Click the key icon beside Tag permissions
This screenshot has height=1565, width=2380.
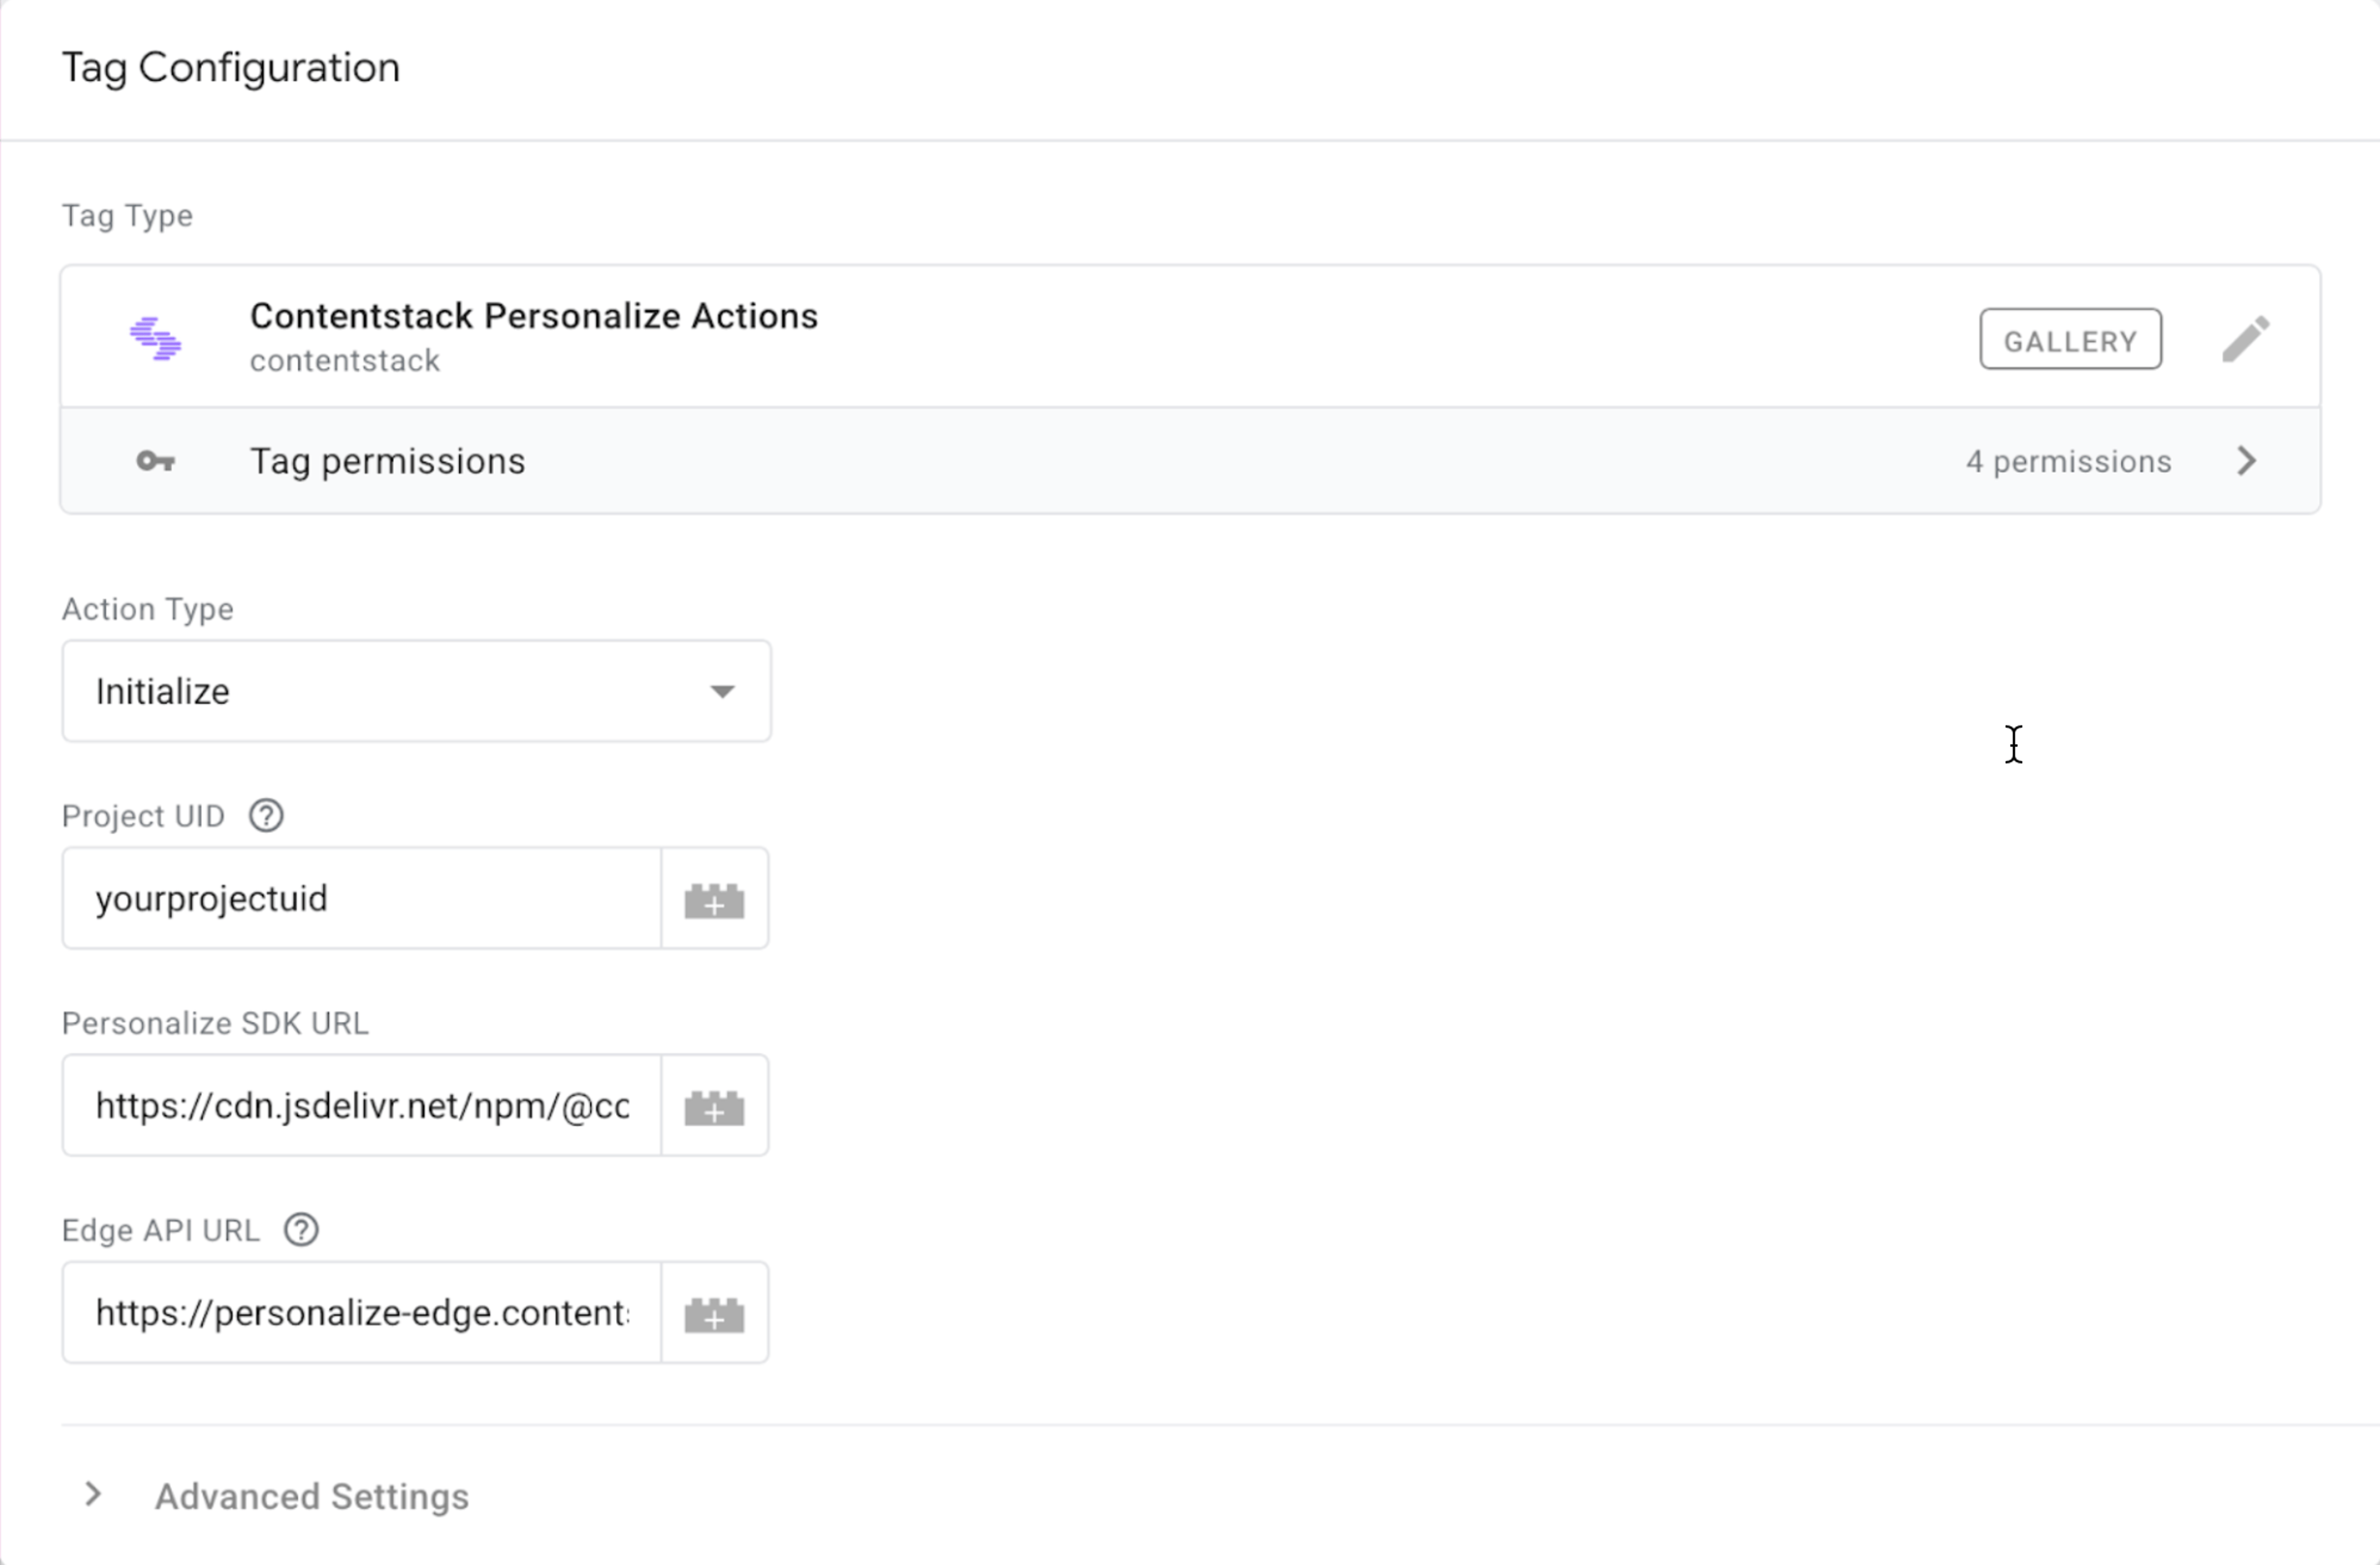click(156, 461)
